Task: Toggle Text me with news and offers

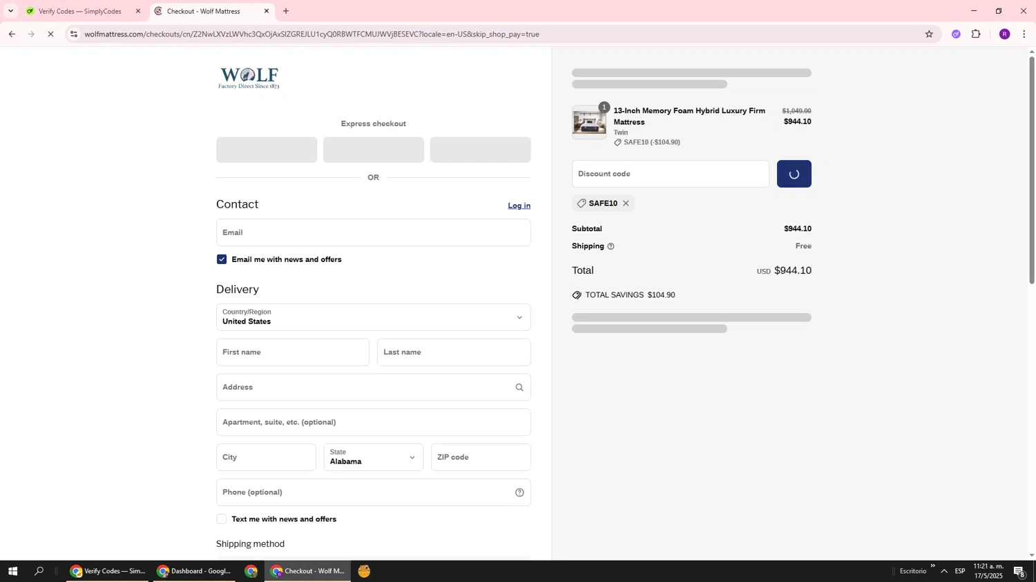Action: pos(222,519)
